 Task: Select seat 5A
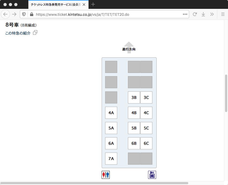tap(111, 128)
